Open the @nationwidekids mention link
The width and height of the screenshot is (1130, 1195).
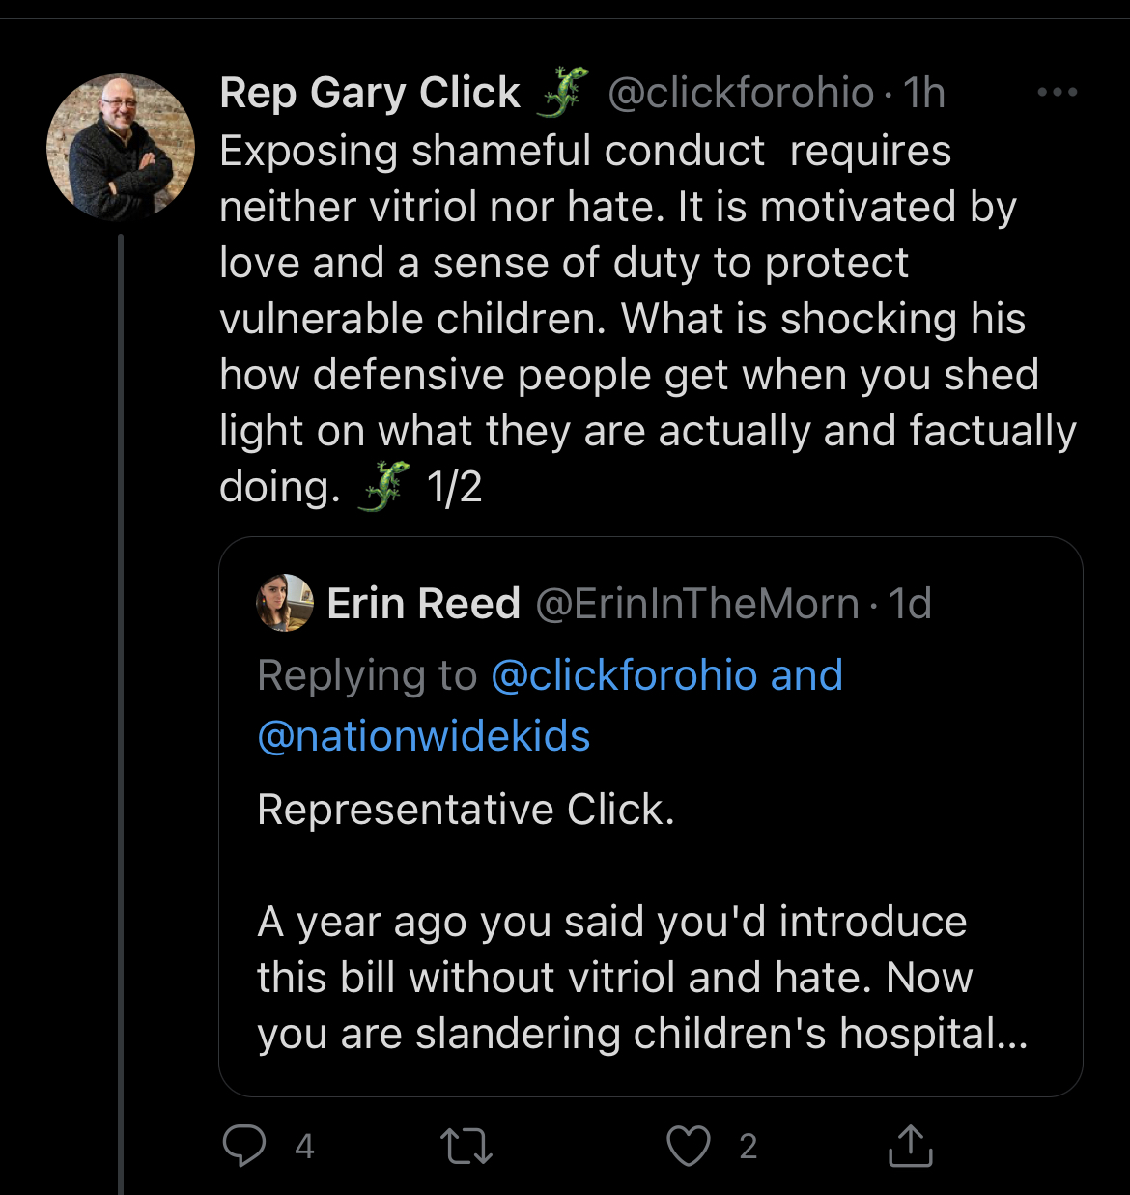(x=424, y=736)
